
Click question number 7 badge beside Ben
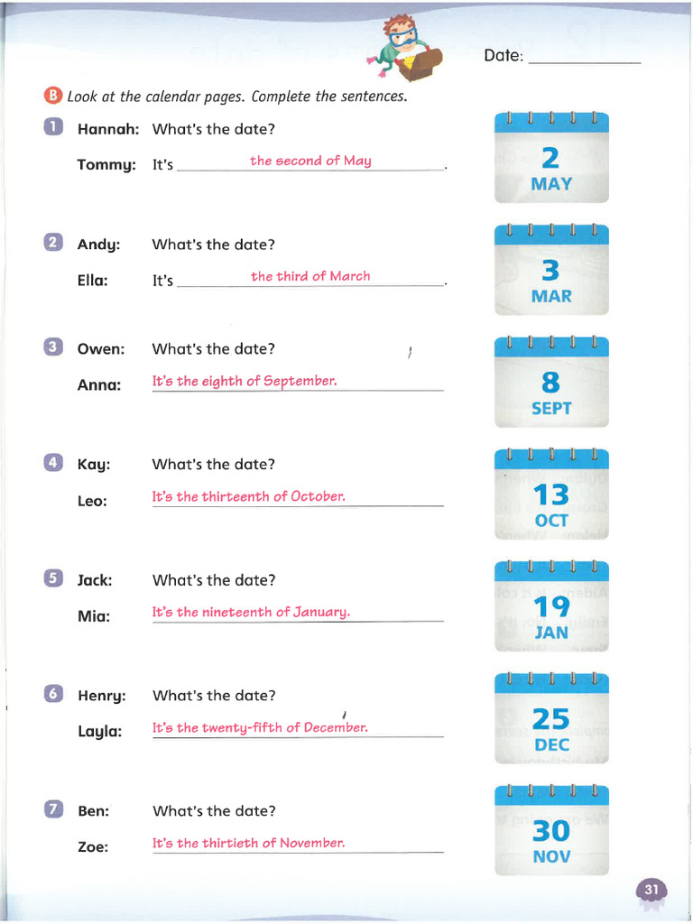[x=54, y=809]
